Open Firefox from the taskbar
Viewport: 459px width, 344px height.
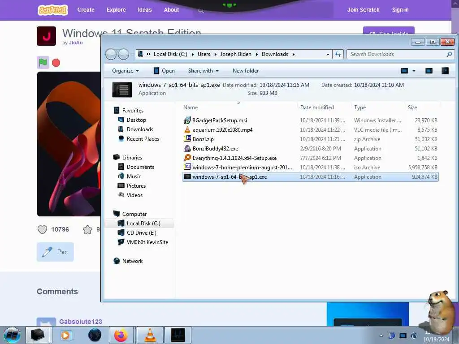121,335
